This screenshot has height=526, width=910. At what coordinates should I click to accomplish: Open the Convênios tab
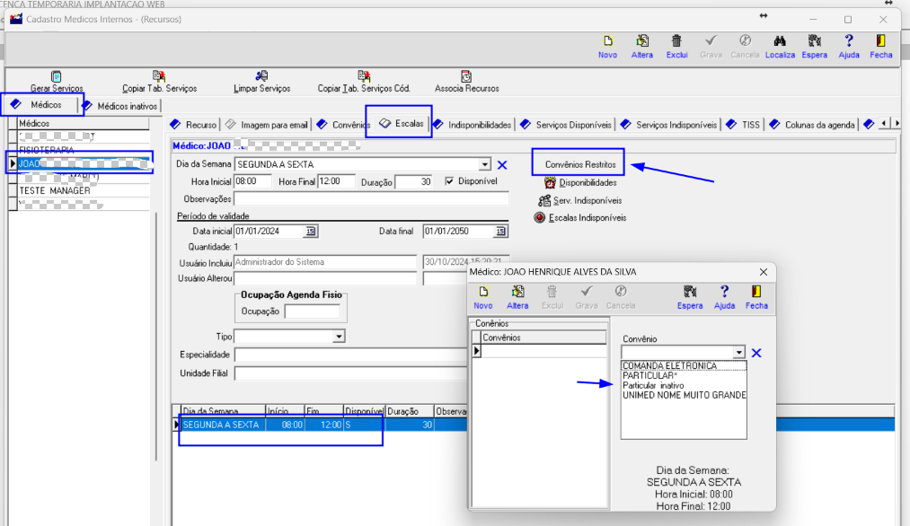point(343,125)
